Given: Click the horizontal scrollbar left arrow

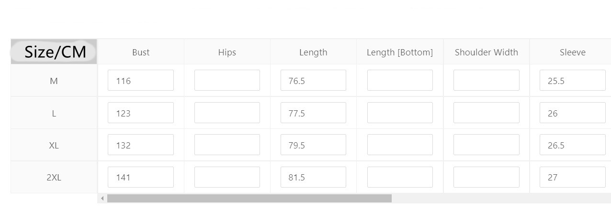Looking at the screenshot, I should [102, 198].
